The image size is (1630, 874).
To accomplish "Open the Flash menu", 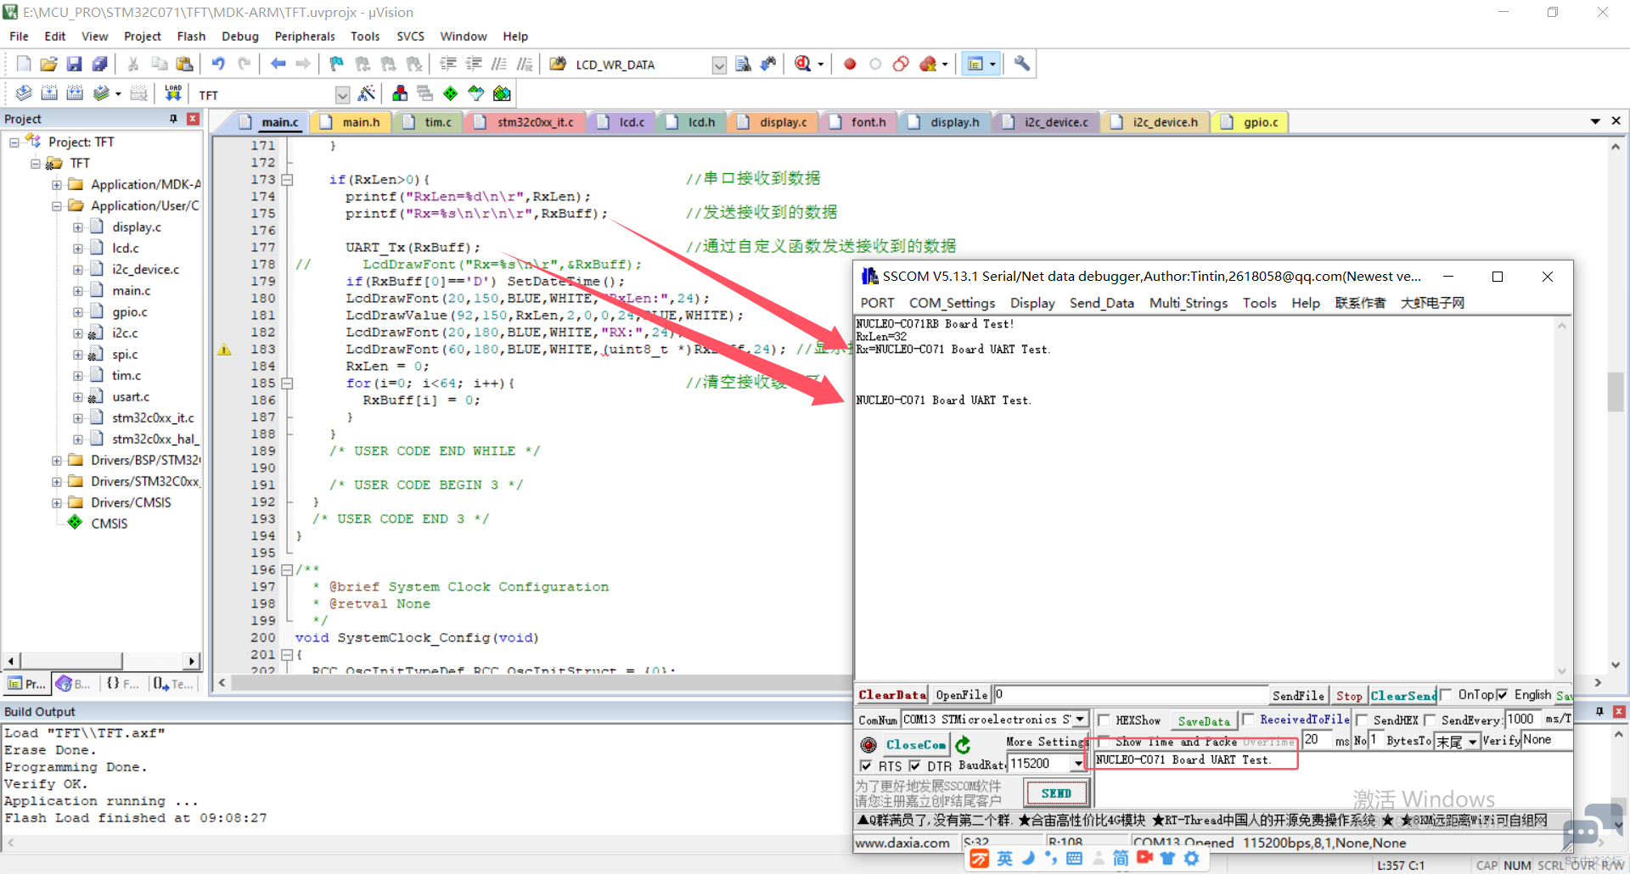I will [x=191, y=36].
